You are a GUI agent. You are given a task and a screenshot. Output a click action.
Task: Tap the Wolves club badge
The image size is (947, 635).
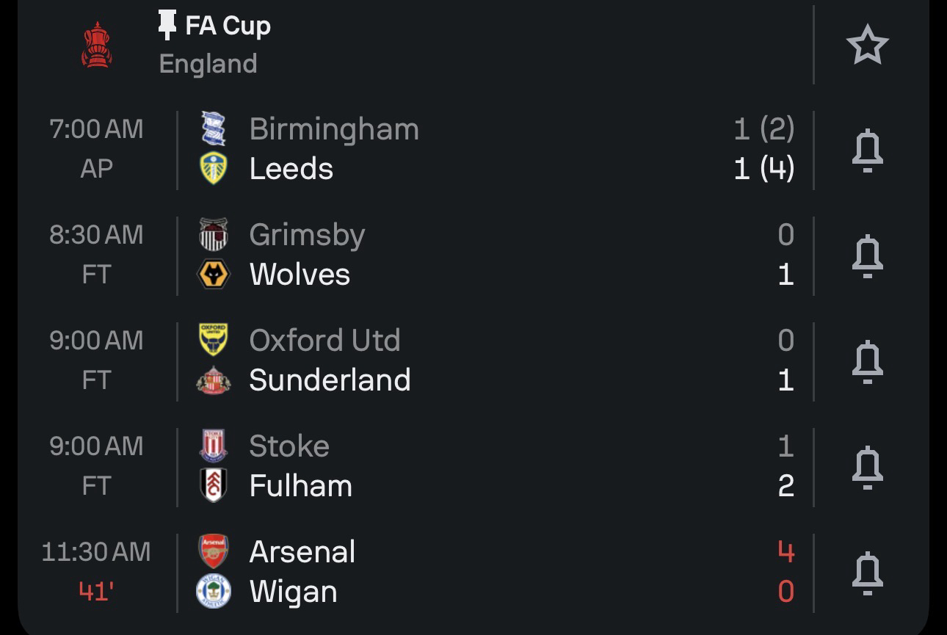(x=213, y=275)
